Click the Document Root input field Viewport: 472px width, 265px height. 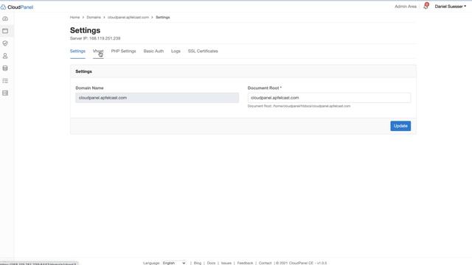pos(329,98)
